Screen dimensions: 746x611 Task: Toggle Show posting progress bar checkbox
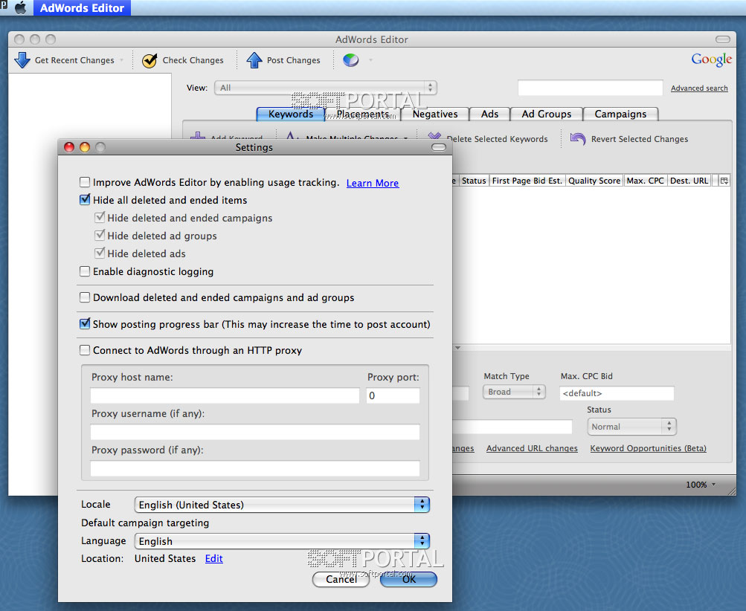coord(85,324)
